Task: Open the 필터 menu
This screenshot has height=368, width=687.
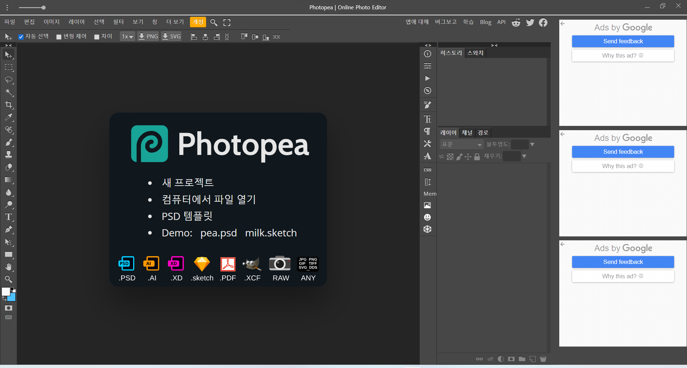Action: click(118, 22)
